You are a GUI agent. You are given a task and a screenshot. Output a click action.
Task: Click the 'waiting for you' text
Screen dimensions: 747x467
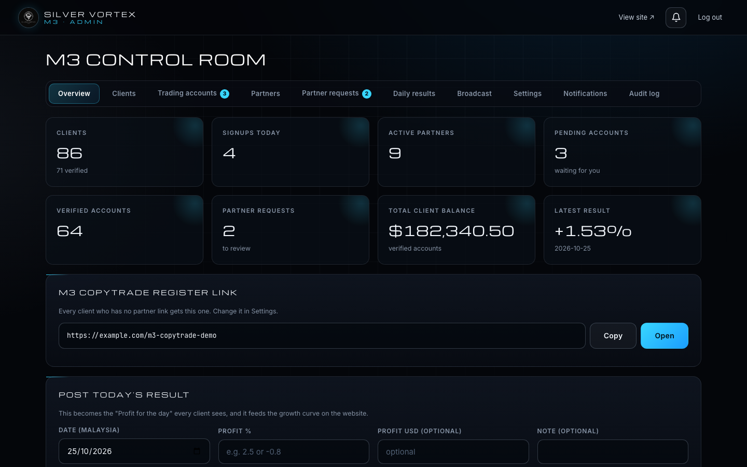[577, 171]
